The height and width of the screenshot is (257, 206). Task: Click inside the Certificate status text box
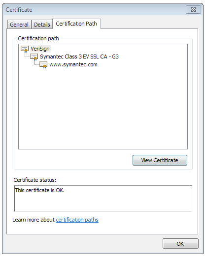click(103, 199)
